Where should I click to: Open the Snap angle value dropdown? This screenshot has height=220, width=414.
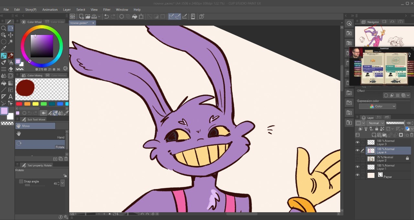pos(62,183)
